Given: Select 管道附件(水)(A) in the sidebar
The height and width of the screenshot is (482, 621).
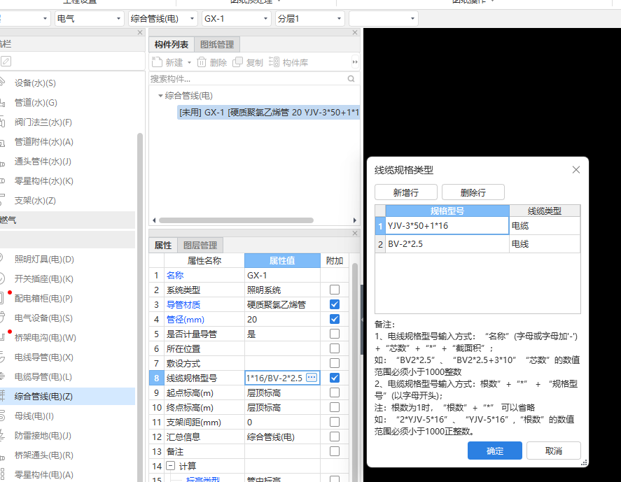Looking at the screenshot, I should (43, 142).
